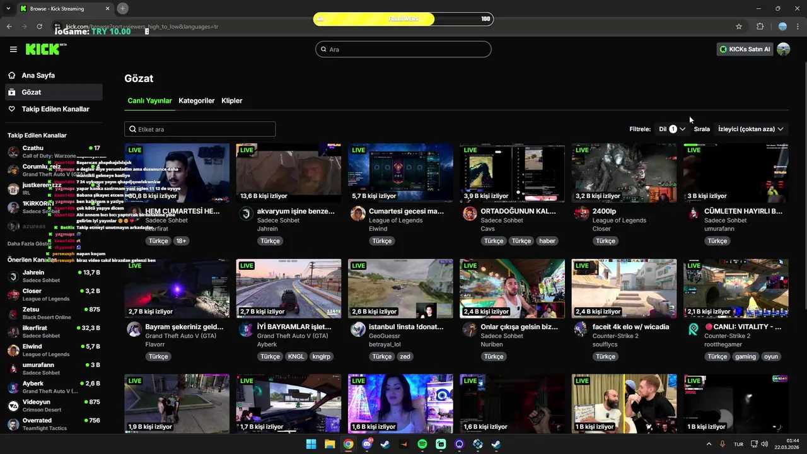Open Spotify from taskbar

pyautogui.click(x=422, y=444)
